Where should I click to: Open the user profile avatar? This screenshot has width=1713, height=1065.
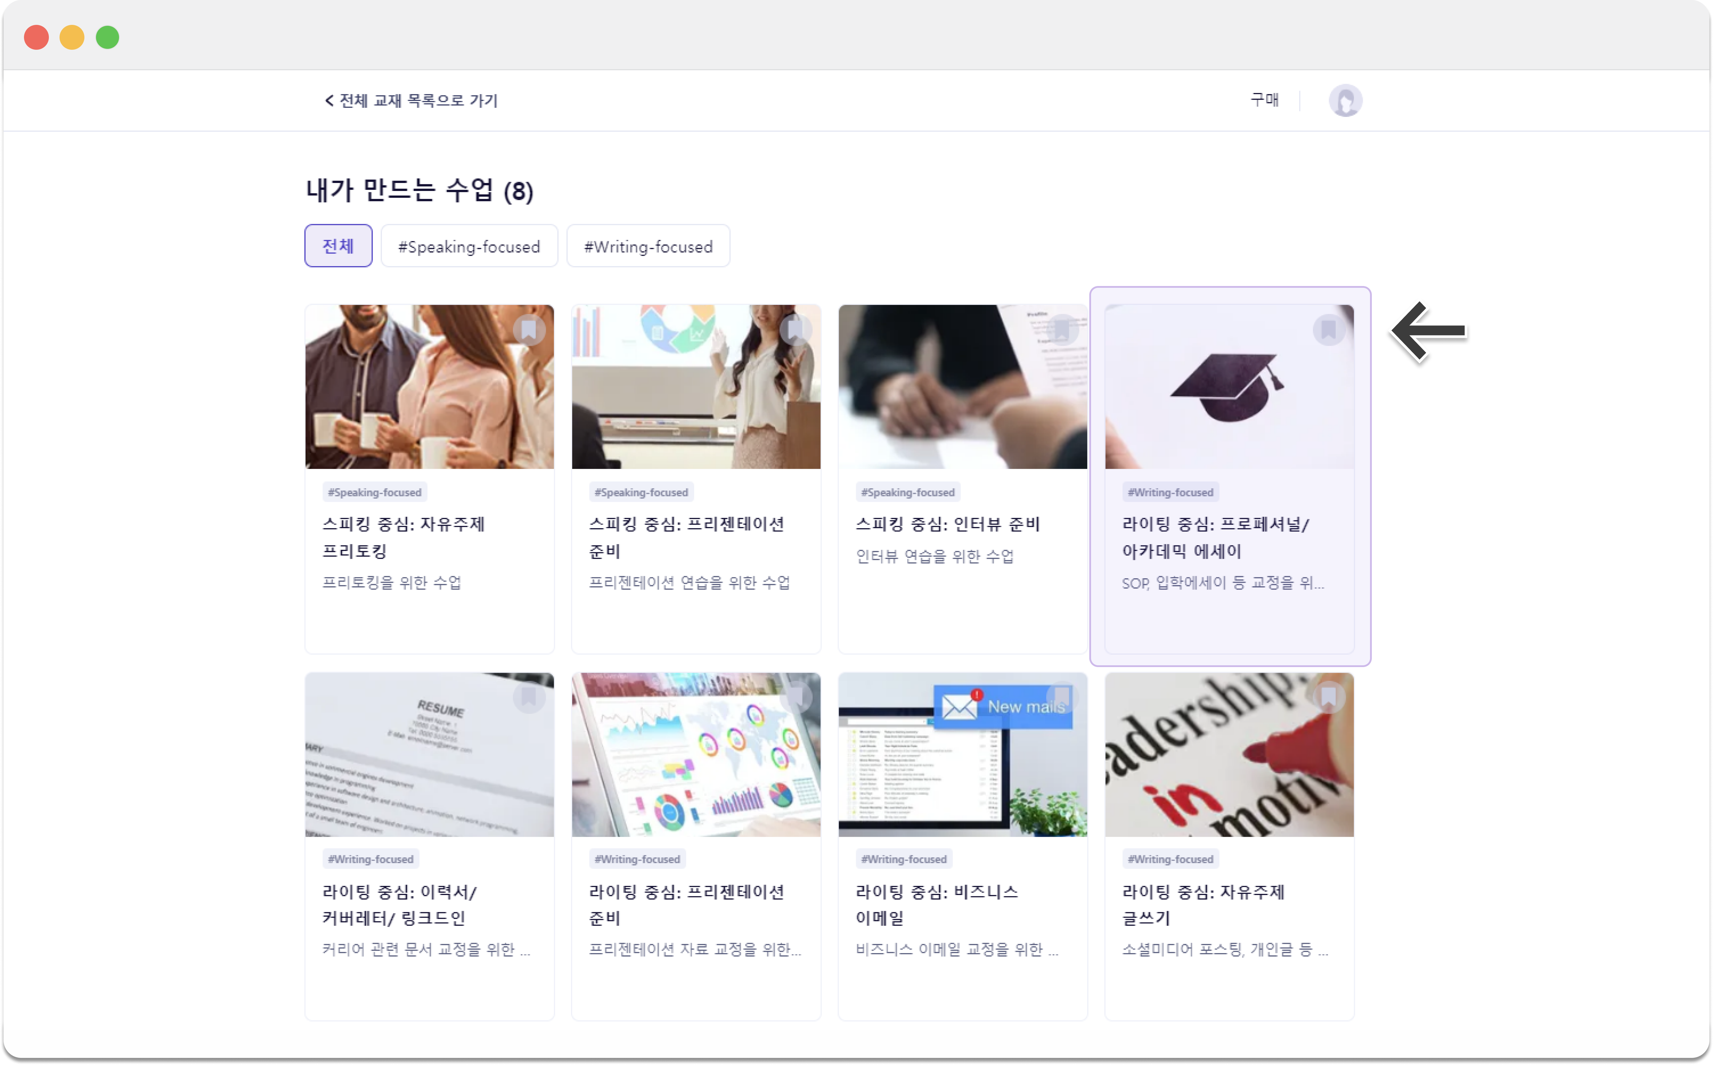pyautogui.click(x=1345, y=101)
